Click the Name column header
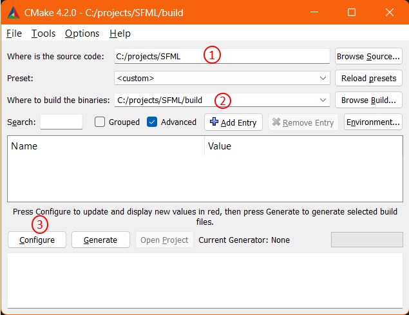 [106, 146]
